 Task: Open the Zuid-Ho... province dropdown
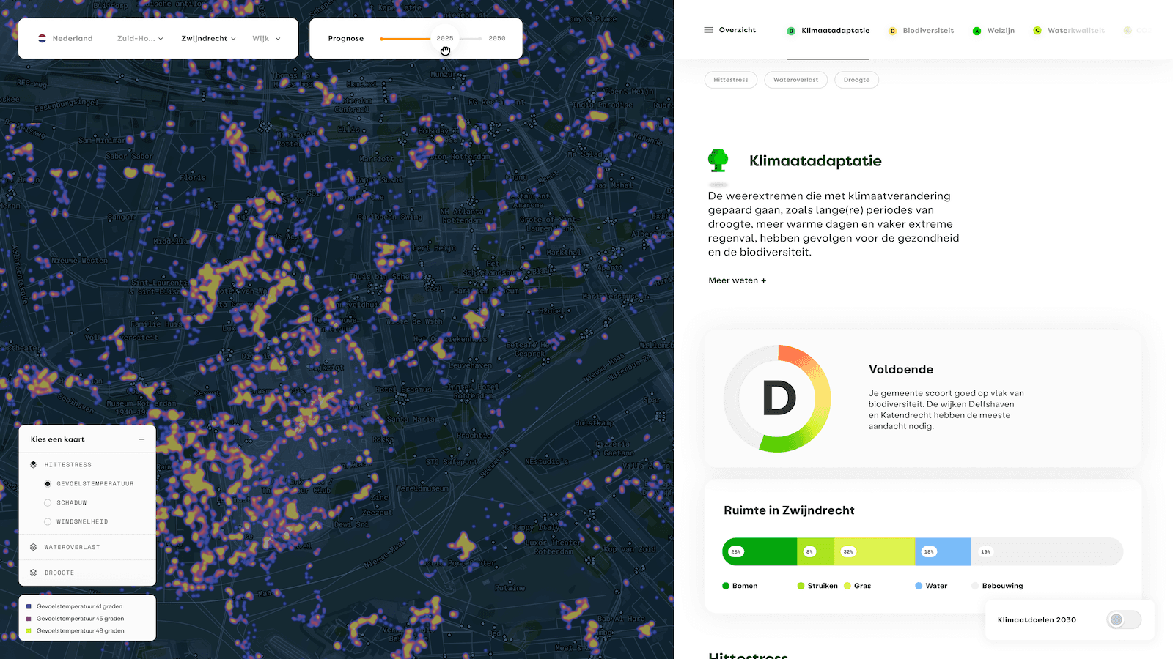tap(140, 38)
